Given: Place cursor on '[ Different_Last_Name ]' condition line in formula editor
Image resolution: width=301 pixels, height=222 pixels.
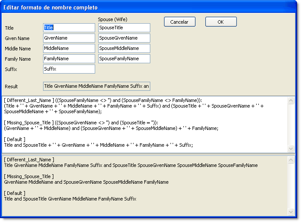Looking at the screenshot, I should [103, 100].
